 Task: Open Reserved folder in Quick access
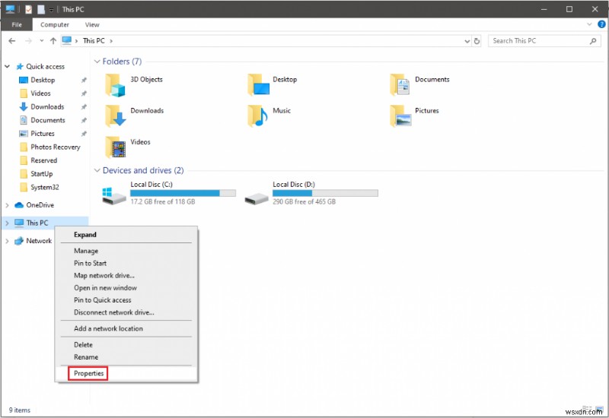click(x=44, y=160)
